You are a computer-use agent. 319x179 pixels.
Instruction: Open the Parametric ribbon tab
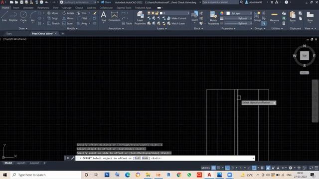click(x=43, y=8)
